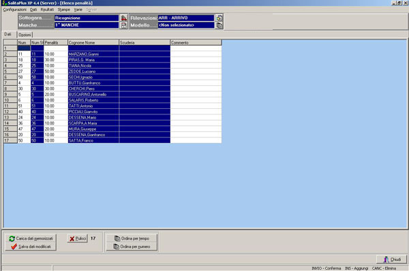
Task: Click the Scuderia cell in SATTA,Franco row
Action: 145,140
